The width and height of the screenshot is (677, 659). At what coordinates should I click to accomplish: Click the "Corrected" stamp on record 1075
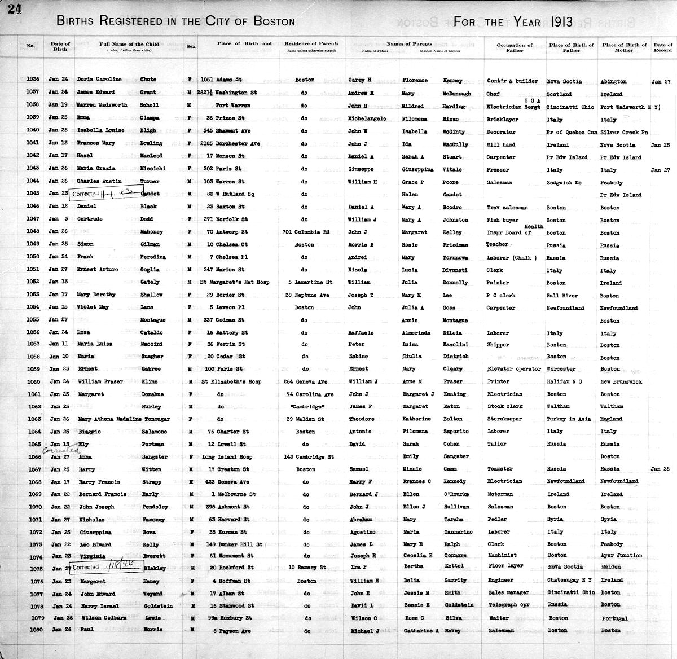106,567
